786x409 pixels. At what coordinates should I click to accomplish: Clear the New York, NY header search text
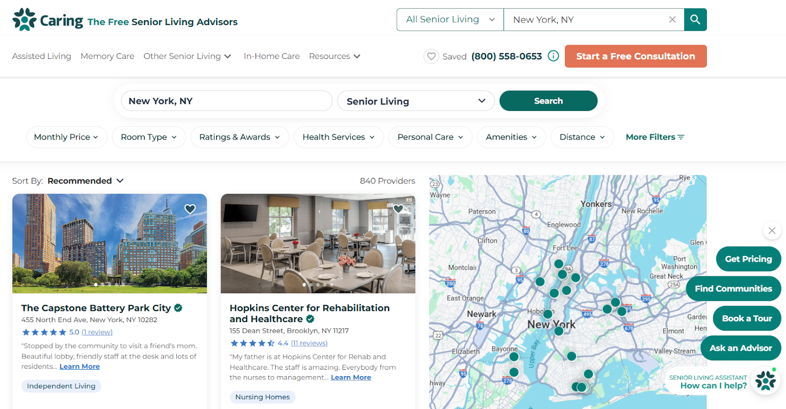tap(672, 20)
